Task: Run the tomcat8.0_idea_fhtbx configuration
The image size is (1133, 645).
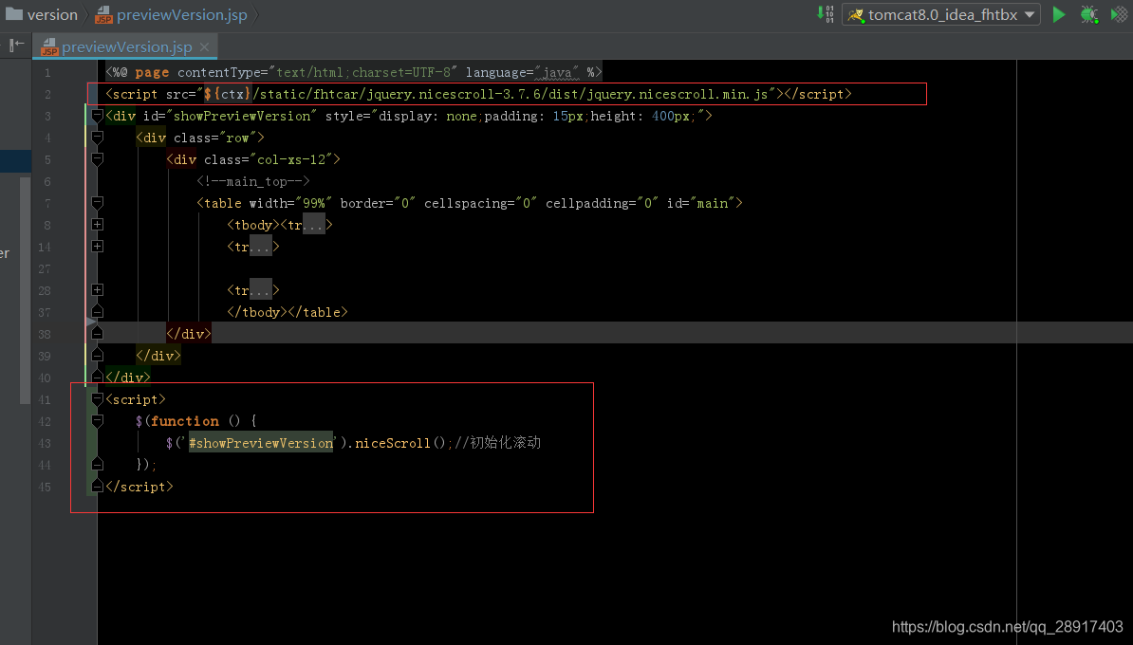Action: pos(1059,14)
